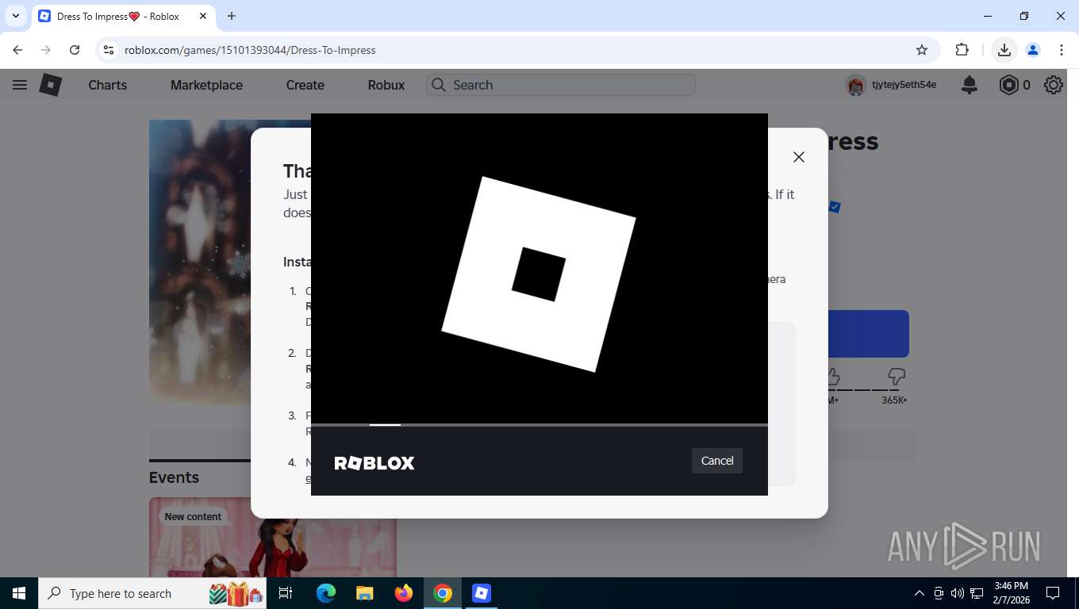Viewport: 1079px width, 609px height.
Task: Open Roblox notifications bell
Action: pyautogui.click(x=970, y=85)
